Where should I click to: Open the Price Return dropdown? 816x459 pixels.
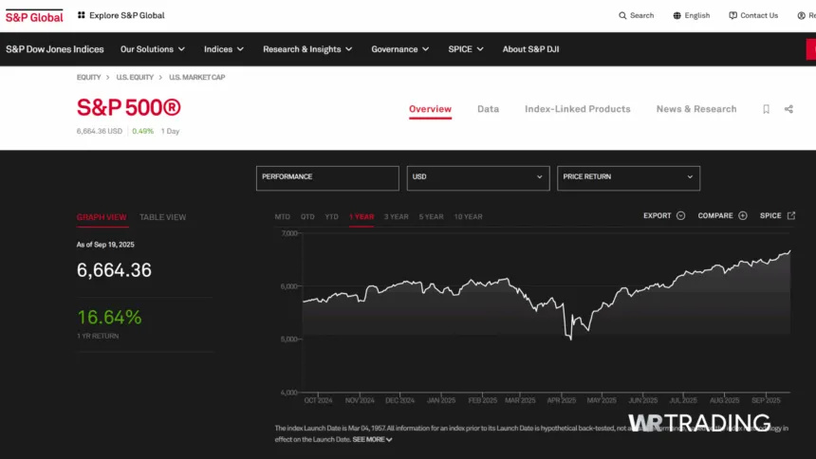tap(628, 177)
